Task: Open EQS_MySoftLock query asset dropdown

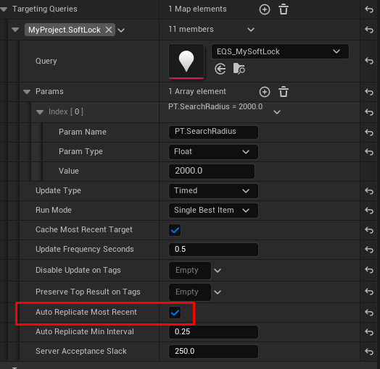Action: 280,51
